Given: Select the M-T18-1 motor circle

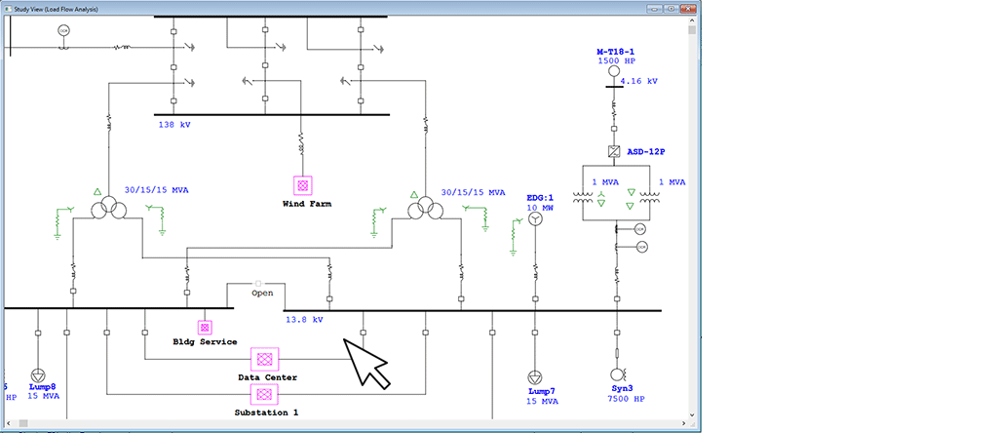Looking at the screenshot, I should pyautogui.click(x=614, y=72).
